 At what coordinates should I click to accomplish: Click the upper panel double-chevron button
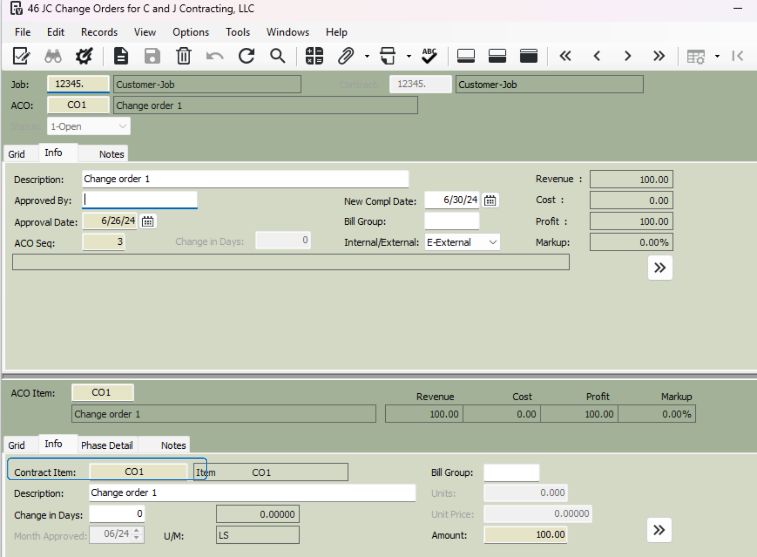[x=660, y=268]
